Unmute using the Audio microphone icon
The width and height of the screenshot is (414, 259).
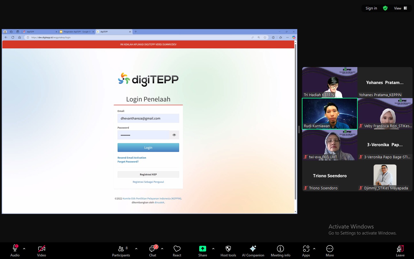click(15, 249)
